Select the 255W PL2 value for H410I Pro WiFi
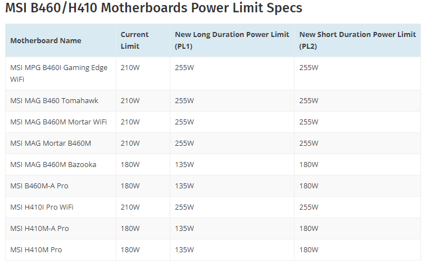This screenshot has width=430, height=264. coord(309,207)
